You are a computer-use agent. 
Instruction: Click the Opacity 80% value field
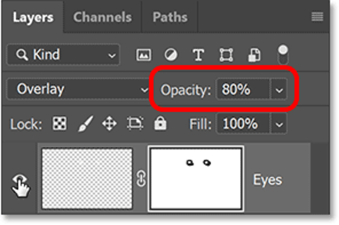click(243, 90)
